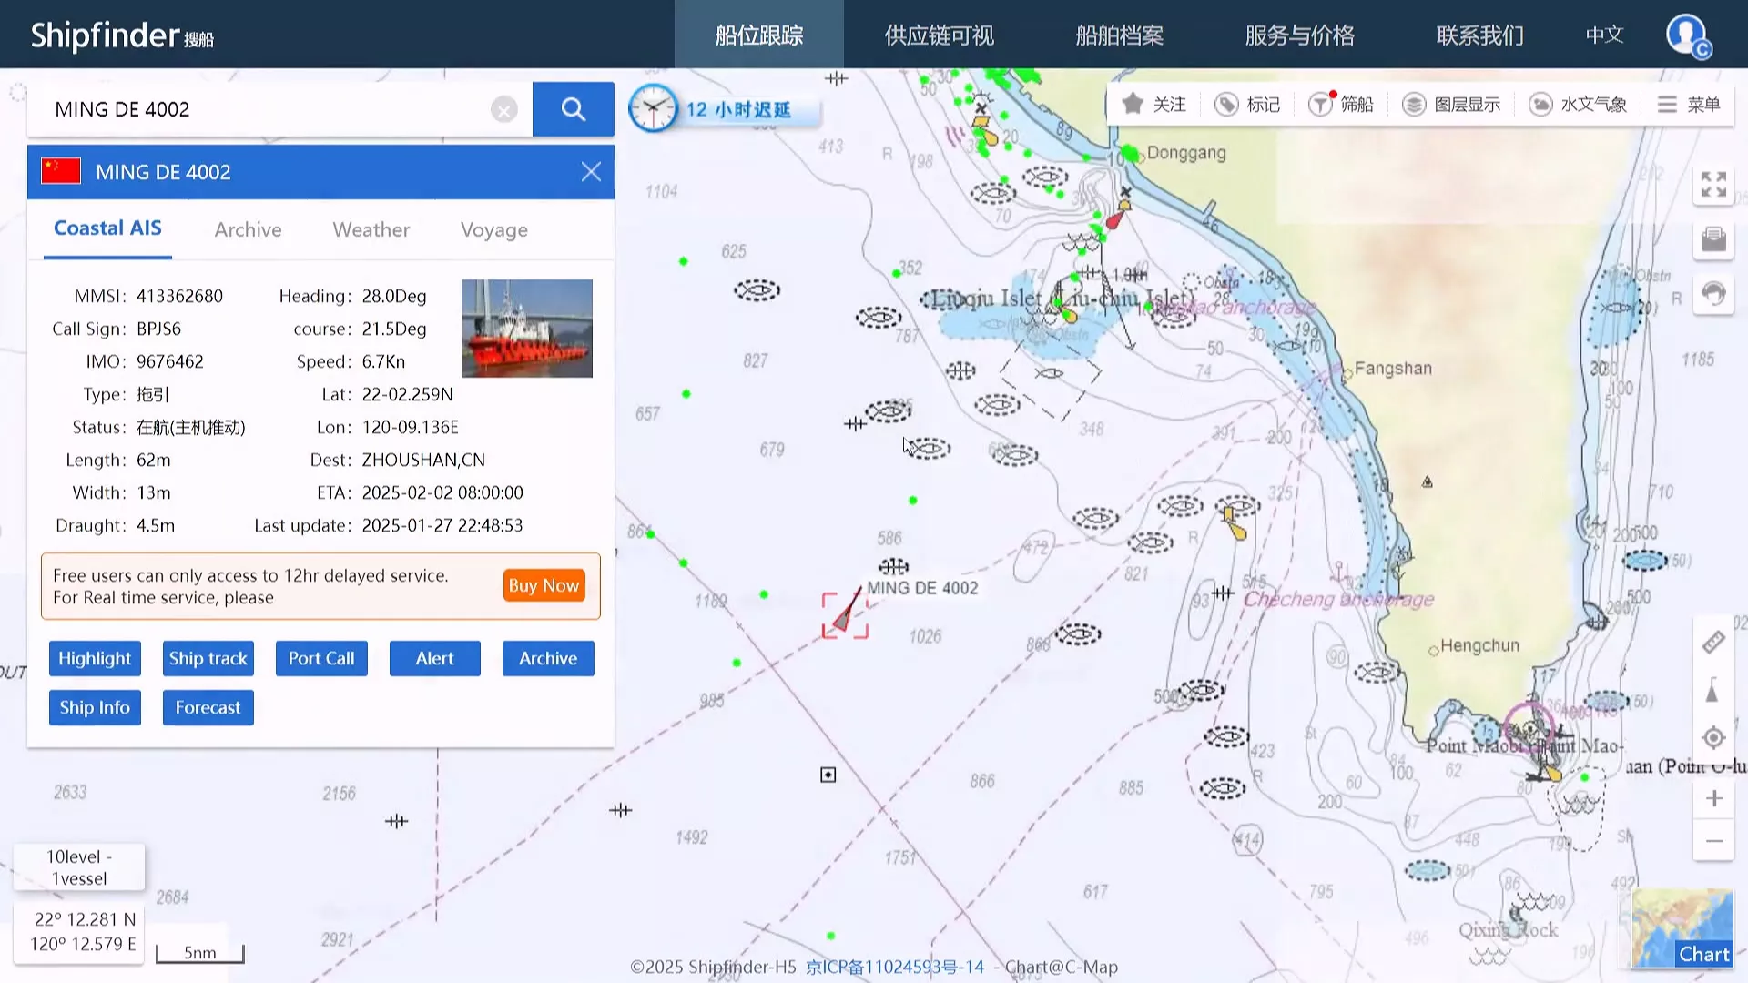The width and height of the screenshot is (1748, 983).
Task: Switch map type via Chart thumbnail
Action: tap(1682, 927)
